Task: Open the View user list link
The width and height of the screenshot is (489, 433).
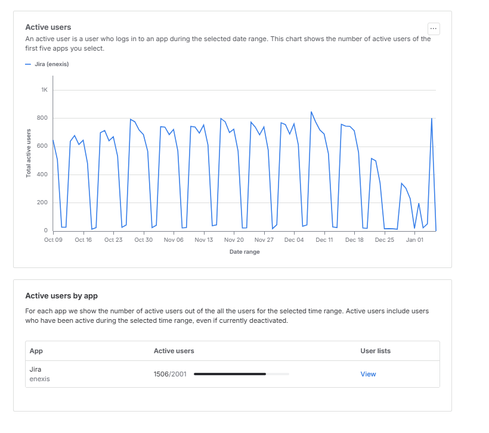Action: coord(368,374)
